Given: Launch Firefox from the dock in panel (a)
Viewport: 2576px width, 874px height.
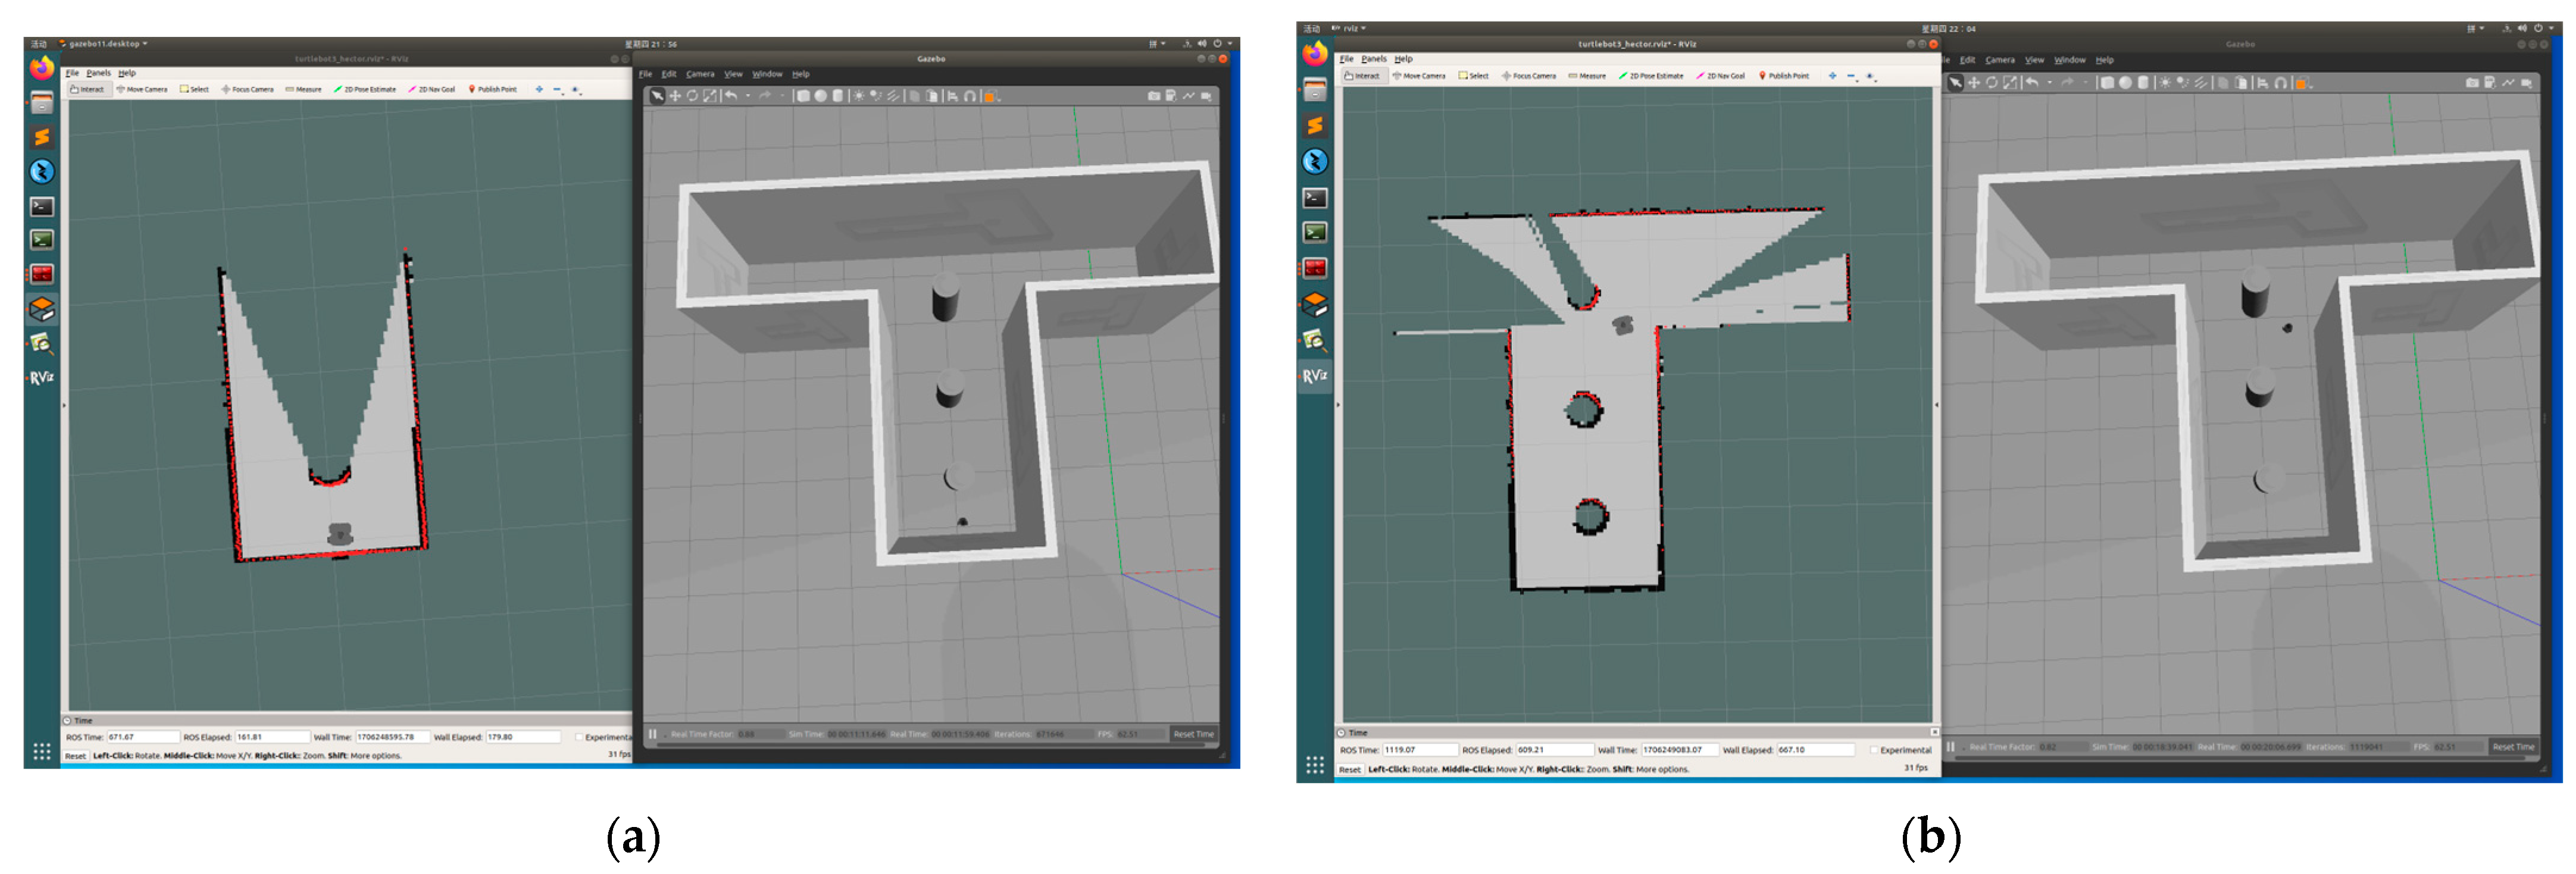Looking at the screenshot, I should tap(42, 68).
